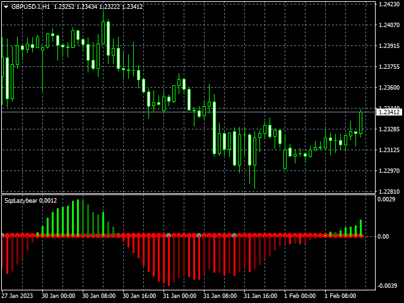Select the 27 Jan 2023 time label
Viewport: 404px width, 303px height.
point(17,296)
